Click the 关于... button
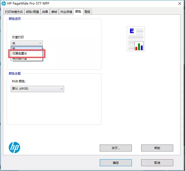The width and height of the screenshot is (185, 171). coord(115,148)
